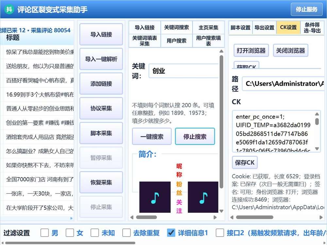Click the 停止服务 button
This screenshot has height=245, width=327.
(x=307, y=9)
